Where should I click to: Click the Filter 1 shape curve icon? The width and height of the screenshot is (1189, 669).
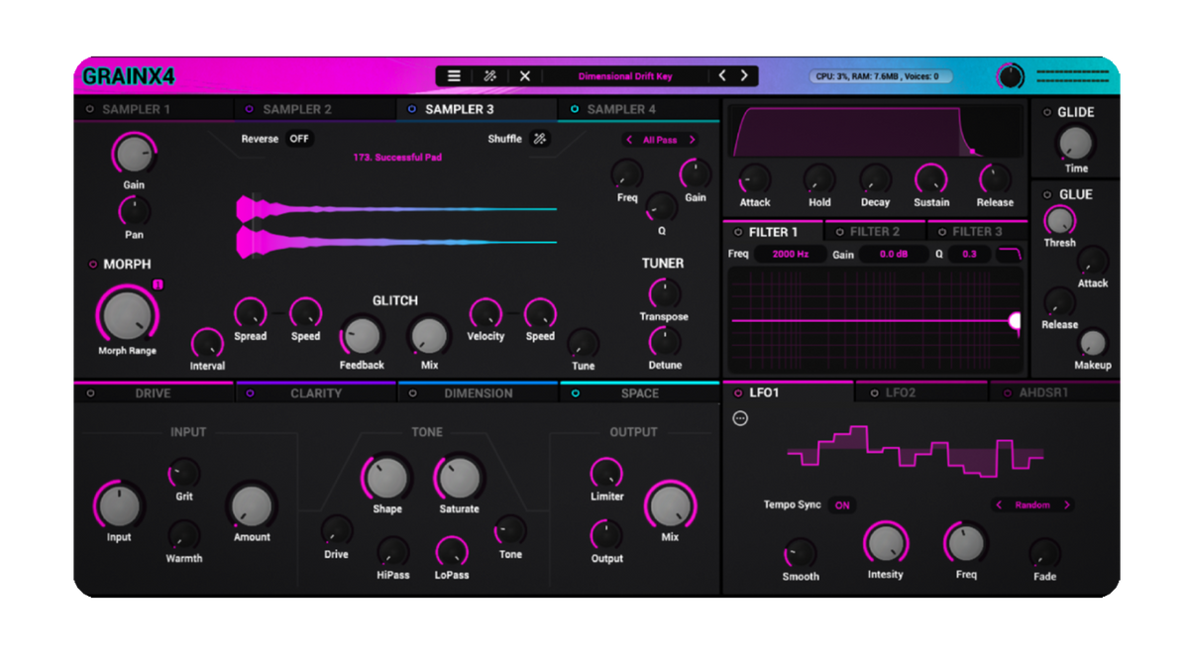coord(1010,255)
